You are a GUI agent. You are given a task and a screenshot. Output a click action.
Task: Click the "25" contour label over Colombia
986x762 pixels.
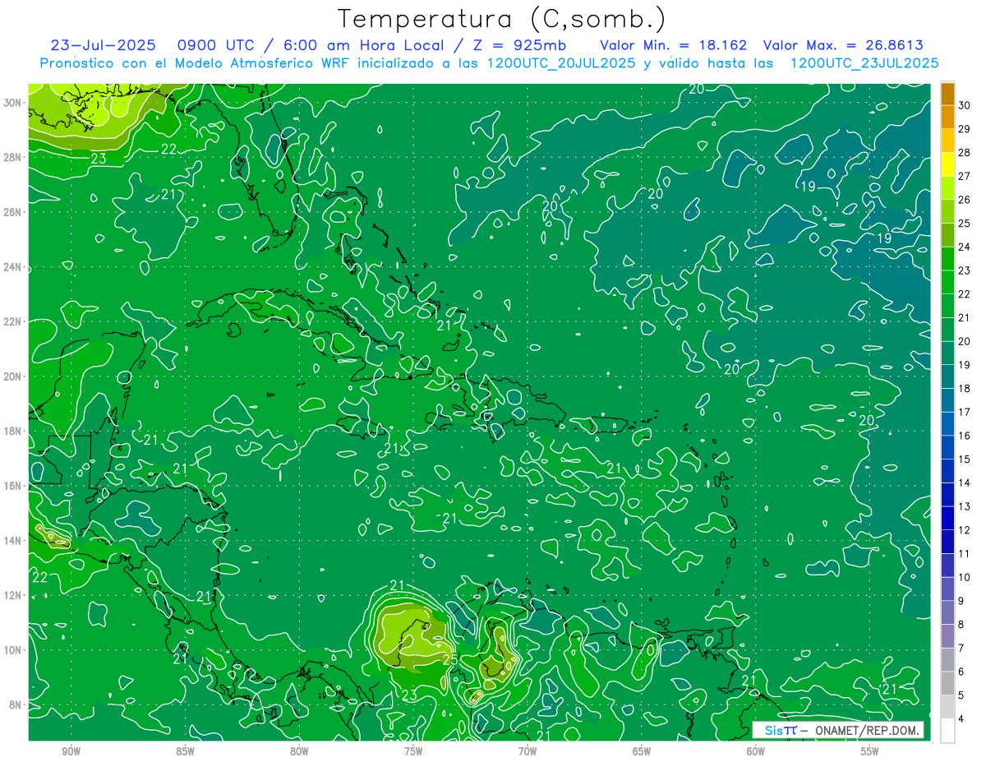tap(450, 658)
